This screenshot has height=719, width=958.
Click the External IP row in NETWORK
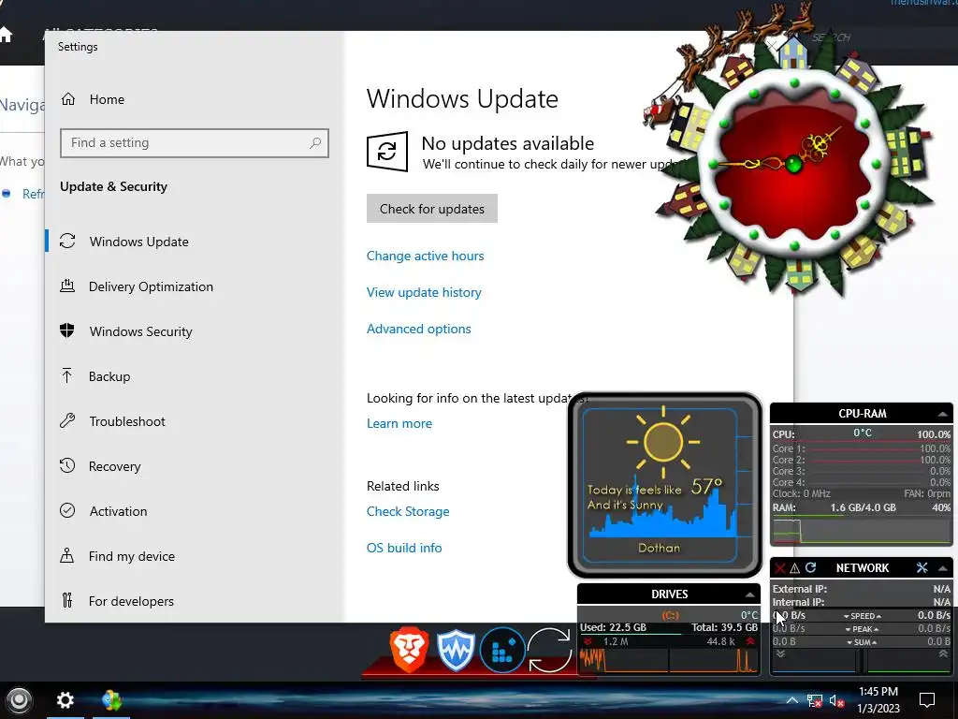click(862, 589)
